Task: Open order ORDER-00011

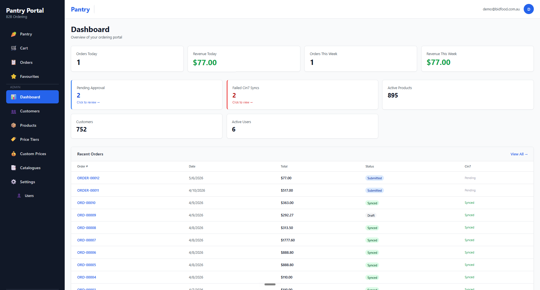Action: point(88,190)
